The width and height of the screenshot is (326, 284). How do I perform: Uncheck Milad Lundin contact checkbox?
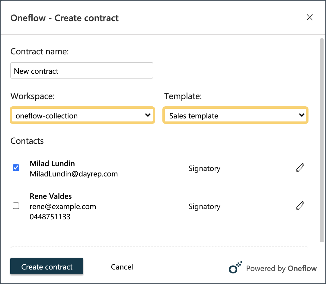click(16, 167)
